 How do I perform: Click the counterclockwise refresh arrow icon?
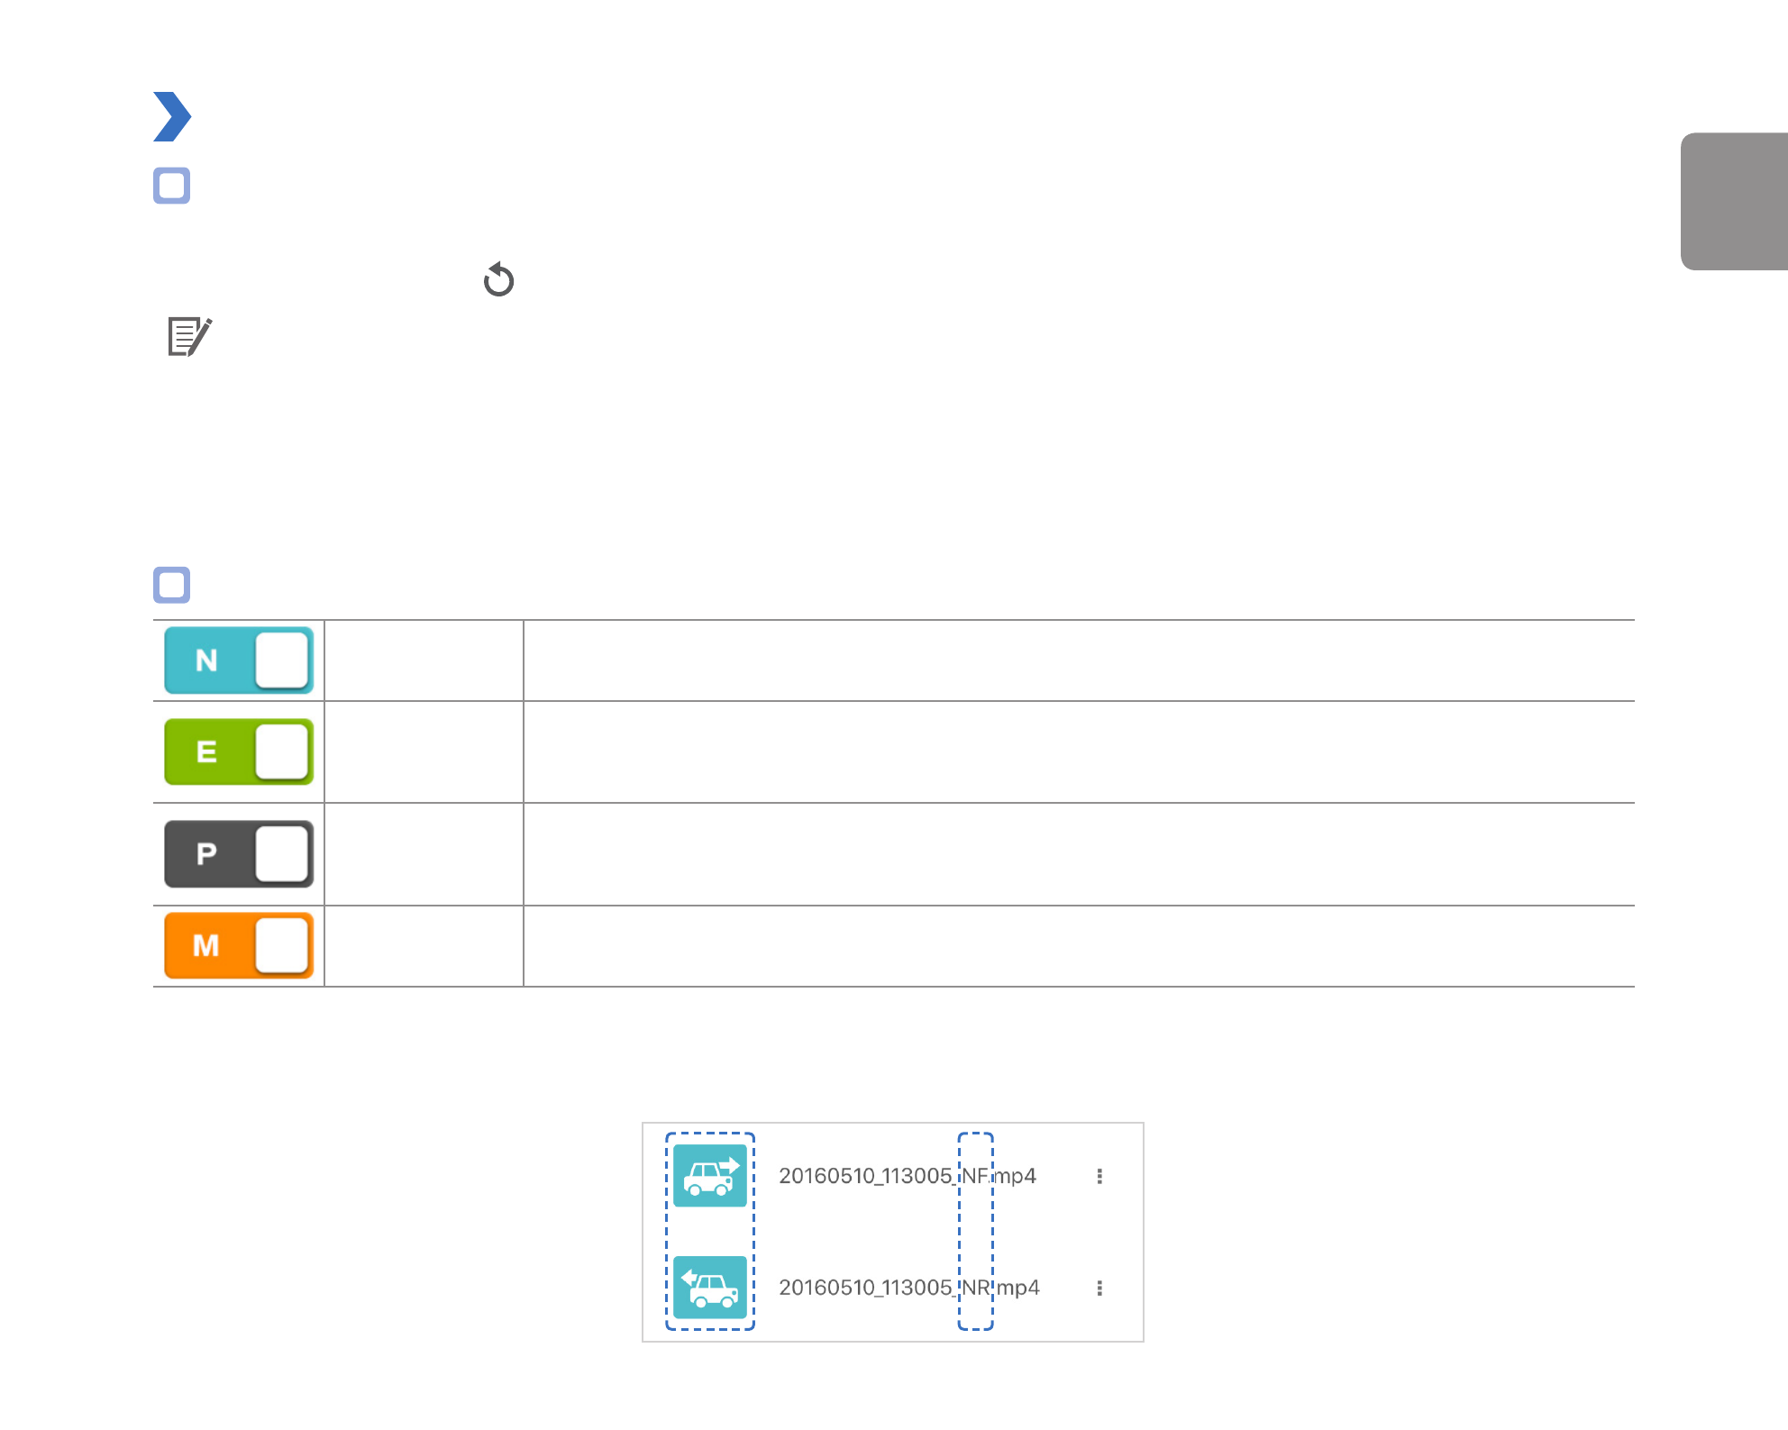(x=498, y=280)
